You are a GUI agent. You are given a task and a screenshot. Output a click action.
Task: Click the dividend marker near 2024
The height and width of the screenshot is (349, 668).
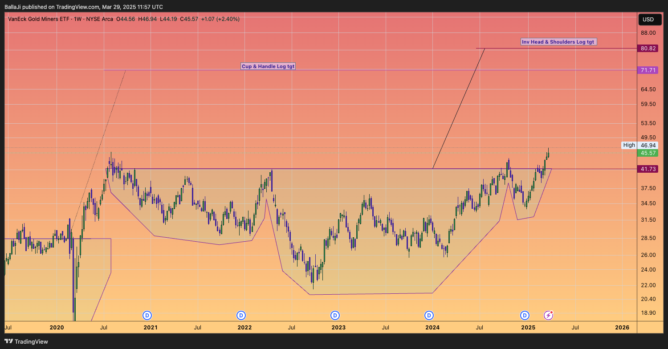point(429,315)
